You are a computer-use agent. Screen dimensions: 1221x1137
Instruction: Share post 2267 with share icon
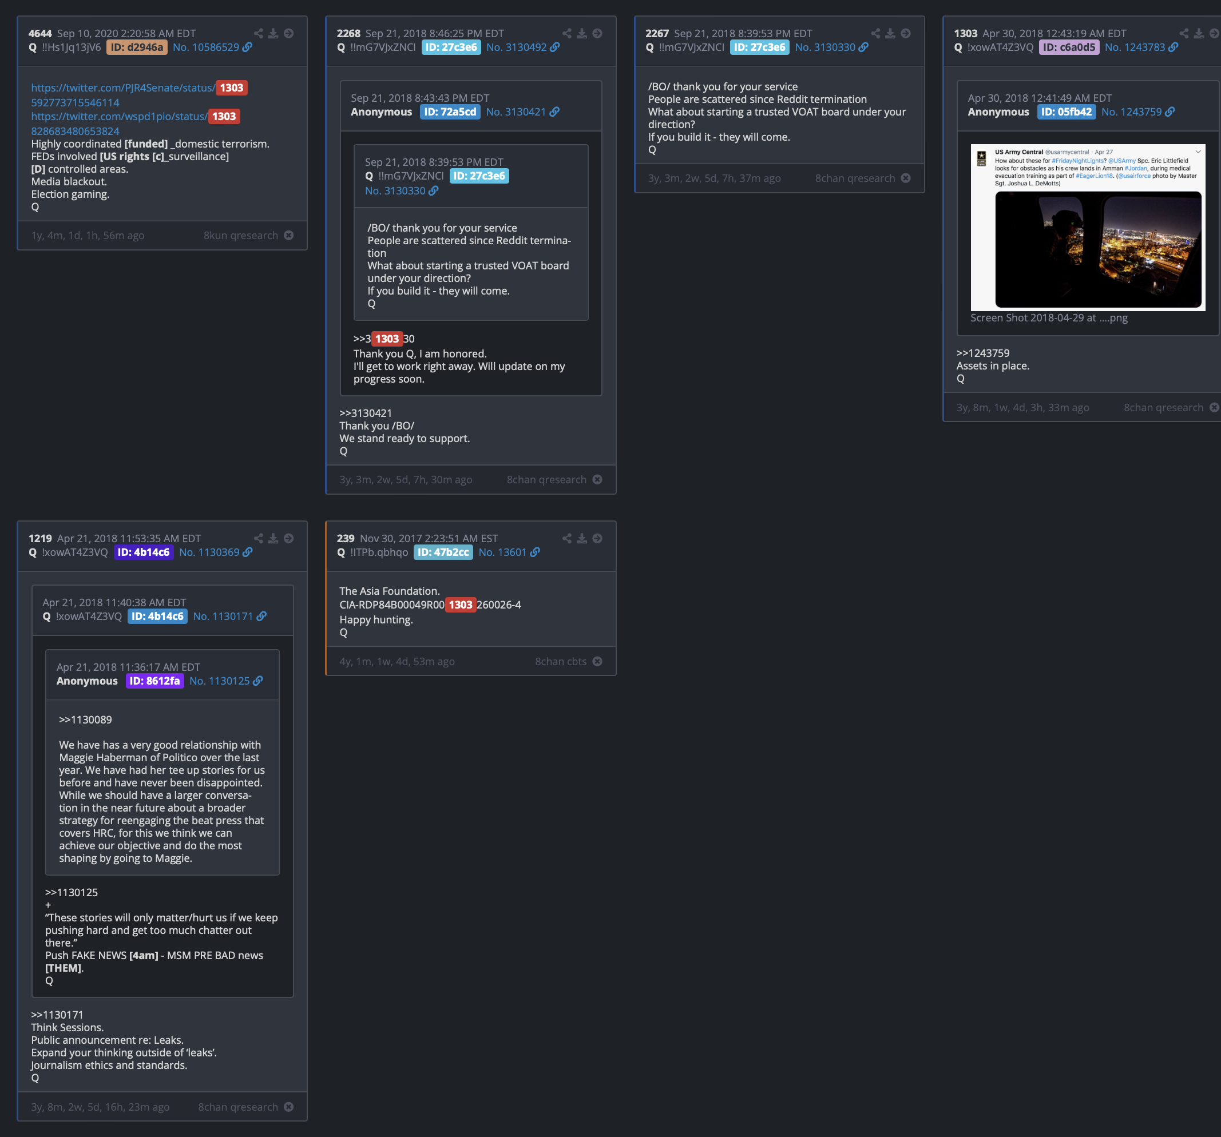tap(875, 33)
